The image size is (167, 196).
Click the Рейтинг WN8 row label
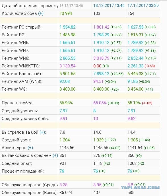pyautogui.click(x=15, y=58)
